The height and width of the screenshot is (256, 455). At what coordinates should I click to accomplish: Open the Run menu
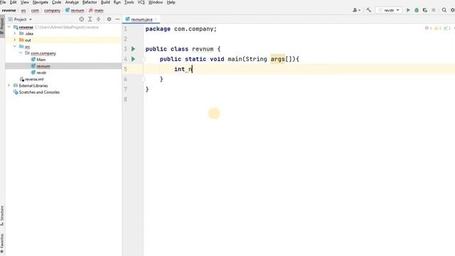click(x=117, y=2)
